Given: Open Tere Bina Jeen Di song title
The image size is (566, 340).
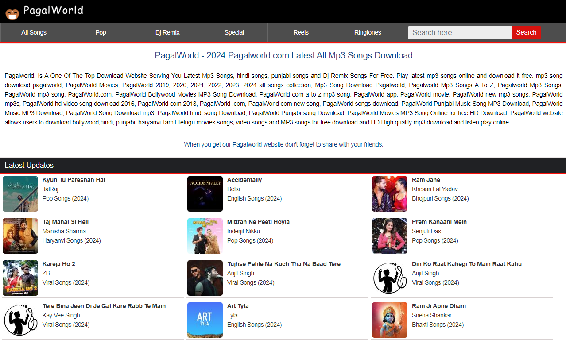Looking at the screenshot, I should tap(104, 306).
